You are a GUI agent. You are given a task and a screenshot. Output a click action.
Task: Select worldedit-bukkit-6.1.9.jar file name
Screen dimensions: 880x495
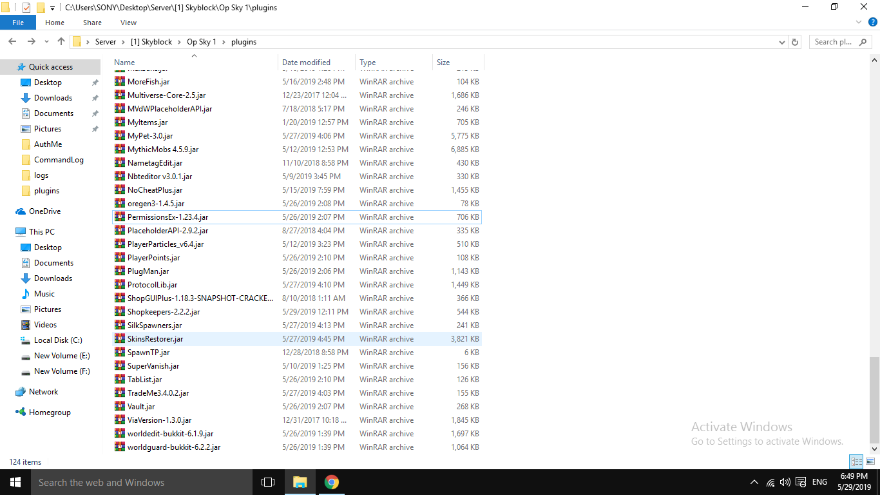pyautogui.click(x=170, y=434)
